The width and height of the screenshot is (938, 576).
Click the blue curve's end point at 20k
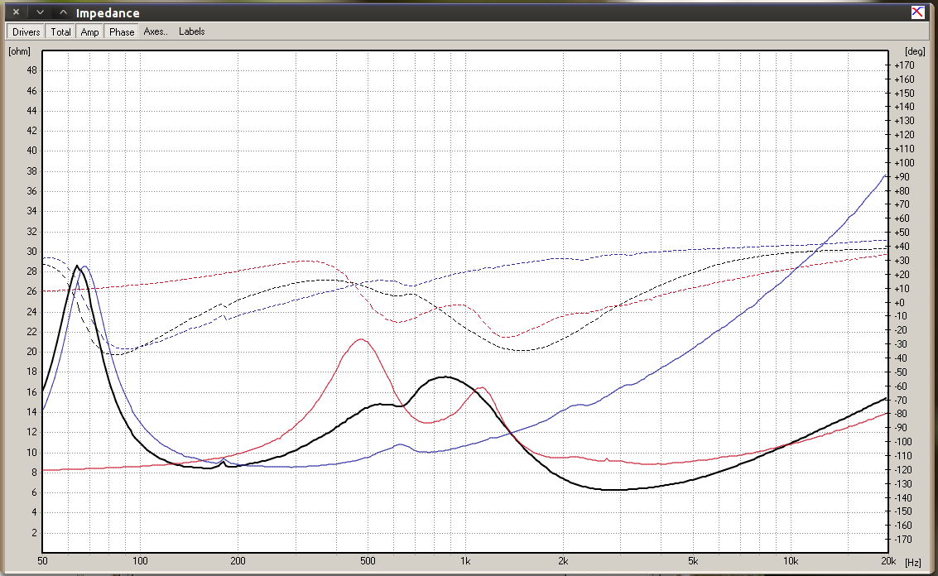pos(886,174)
